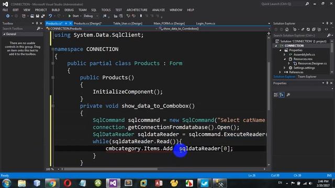Screen dimensions: 335x188
Task: Click the Windows Start orb
Action: (7, 183)
